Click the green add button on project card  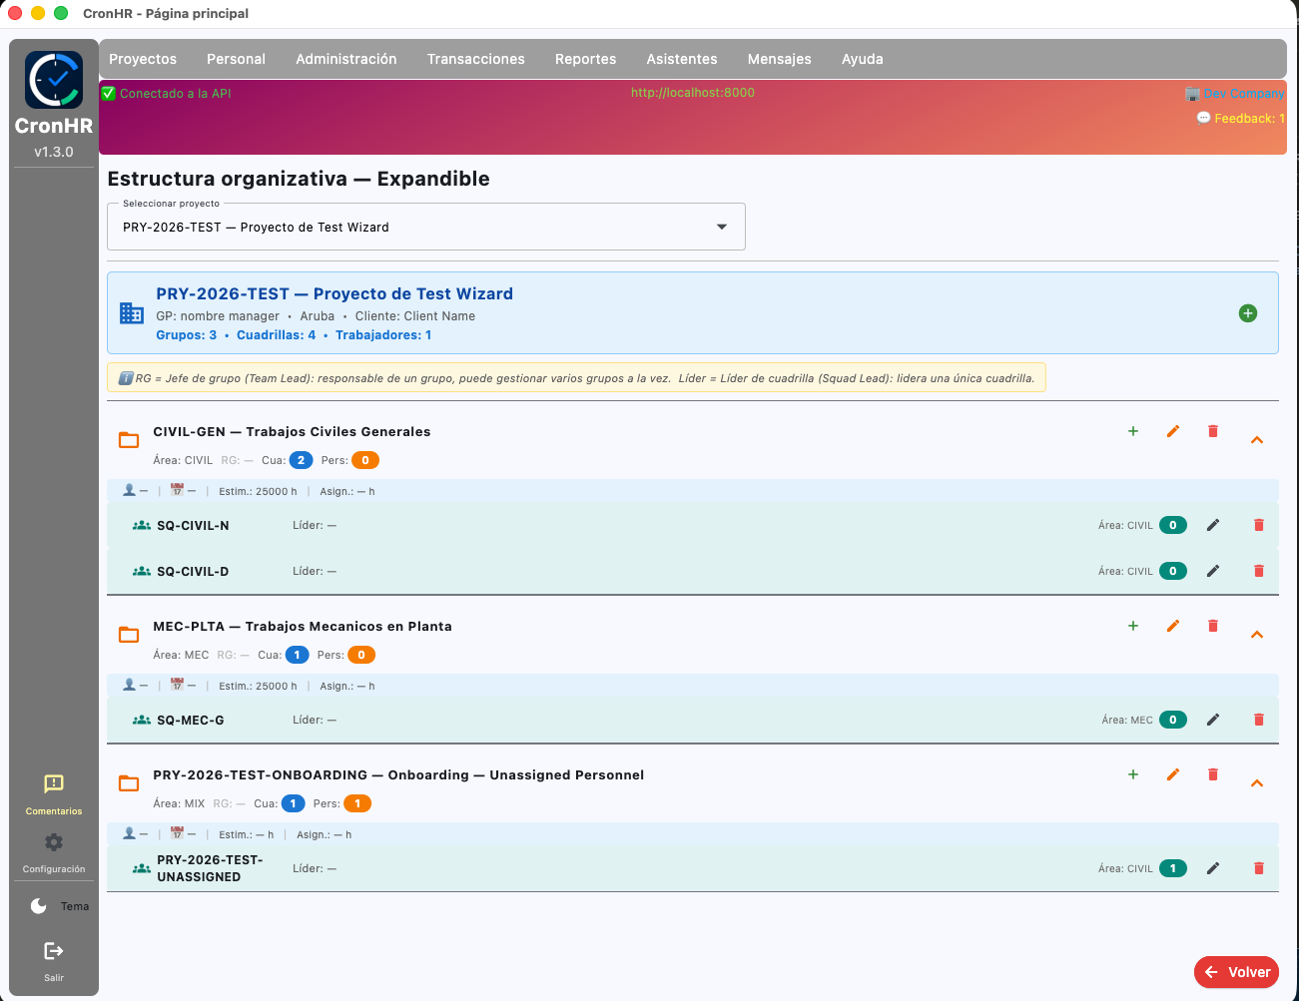[x=1247, y=313]
